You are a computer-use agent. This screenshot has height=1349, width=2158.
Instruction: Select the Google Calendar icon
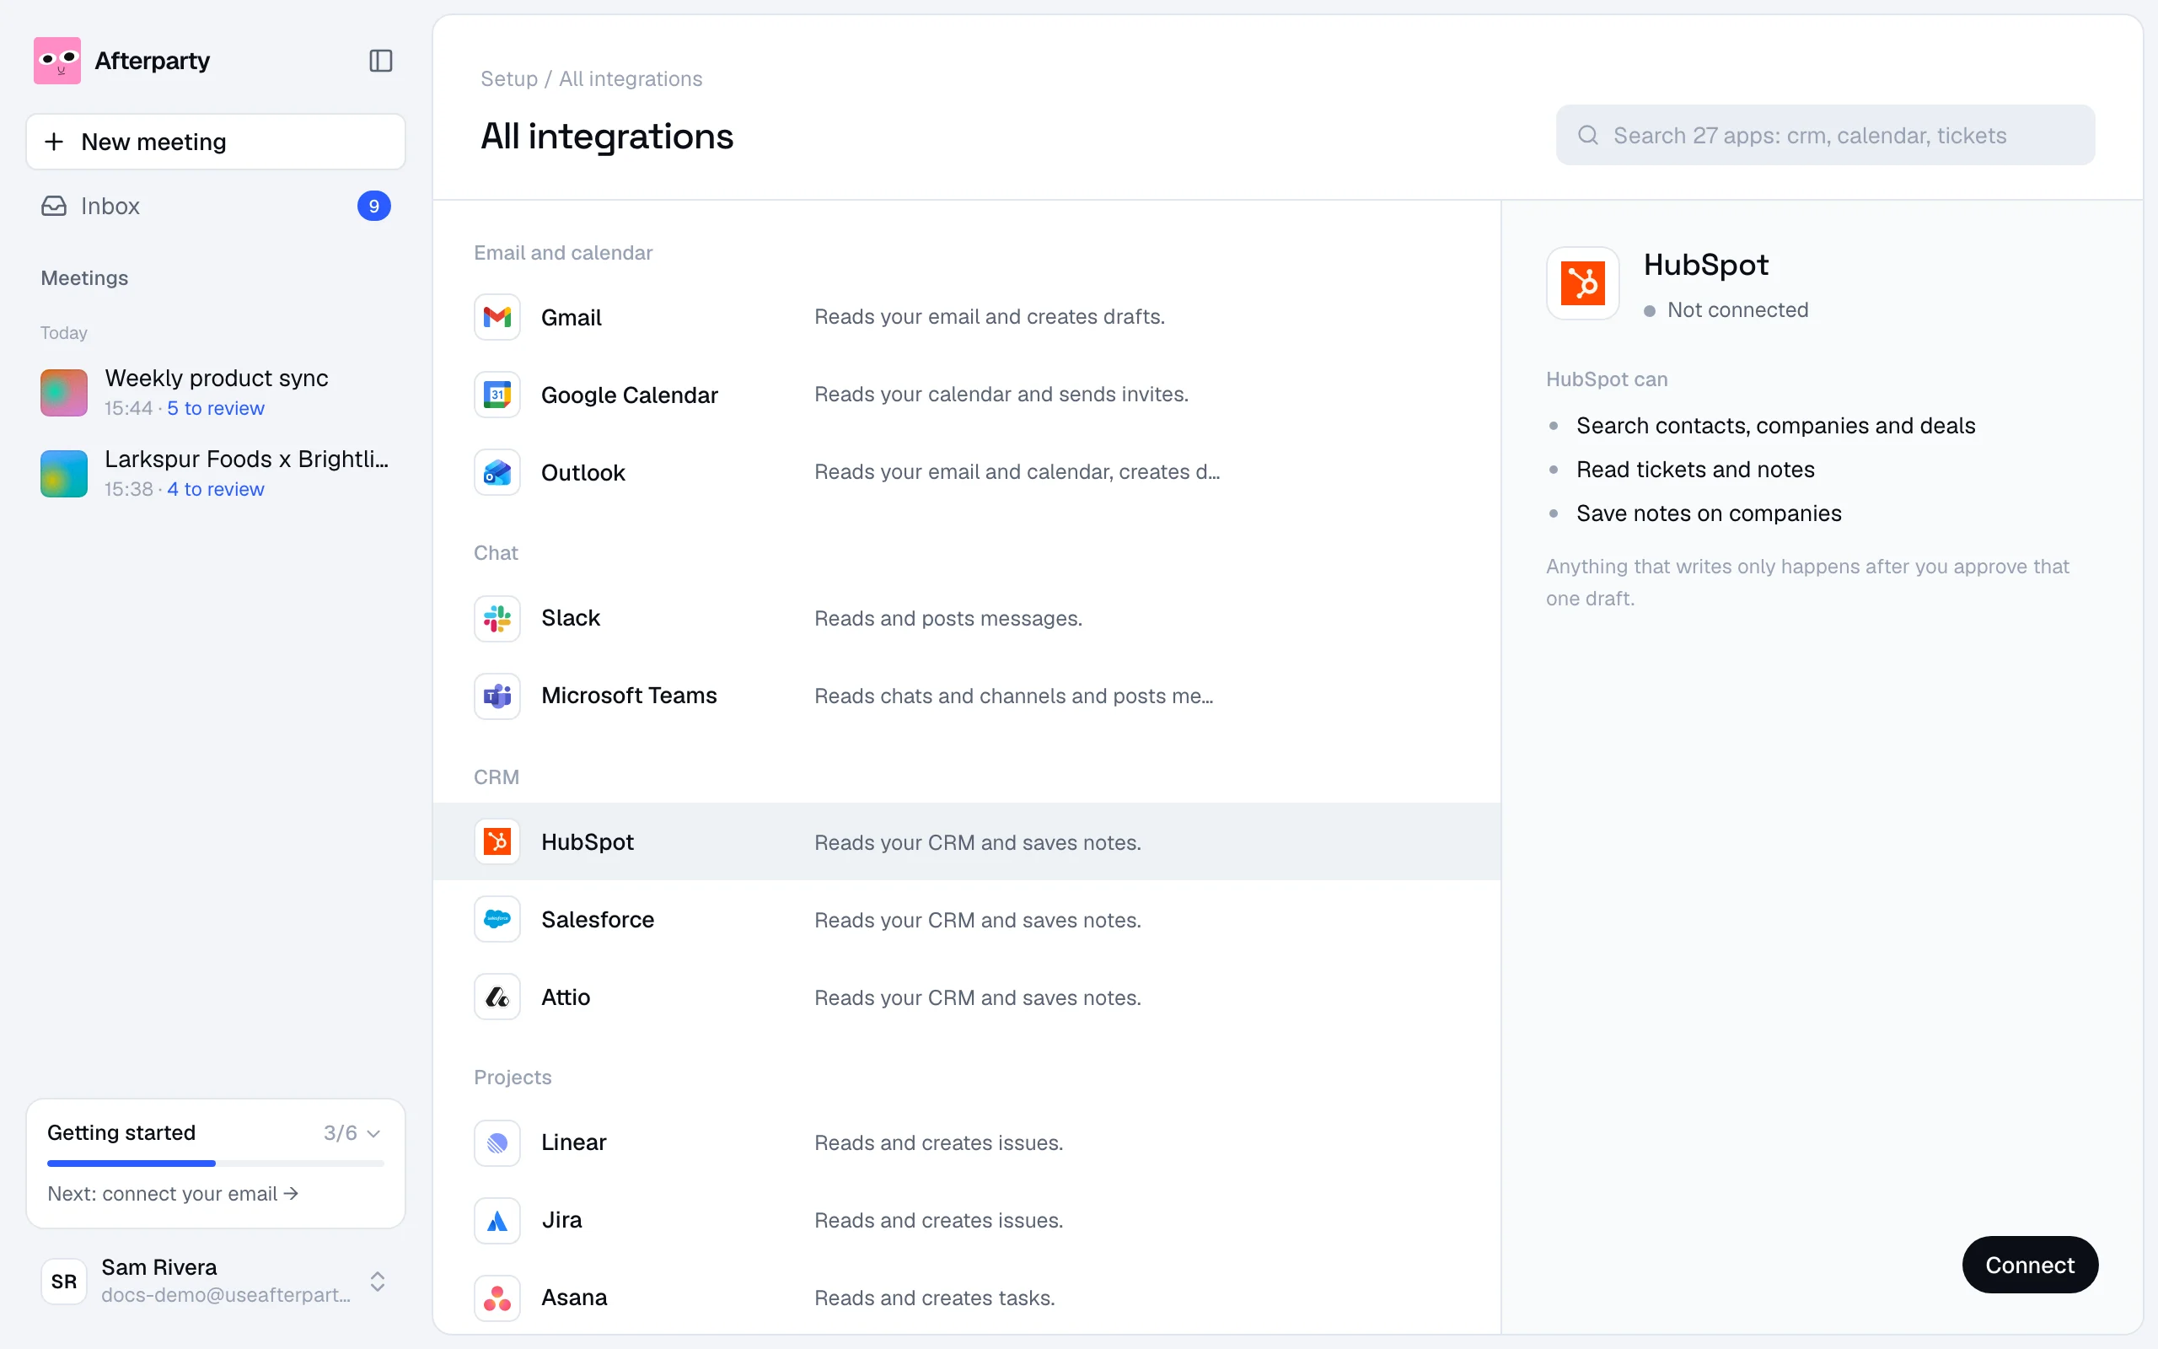point(497,395)
